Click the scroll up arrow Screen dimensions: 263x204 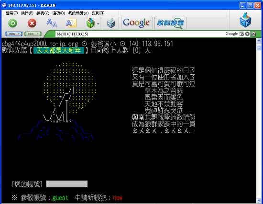(259, 41)
